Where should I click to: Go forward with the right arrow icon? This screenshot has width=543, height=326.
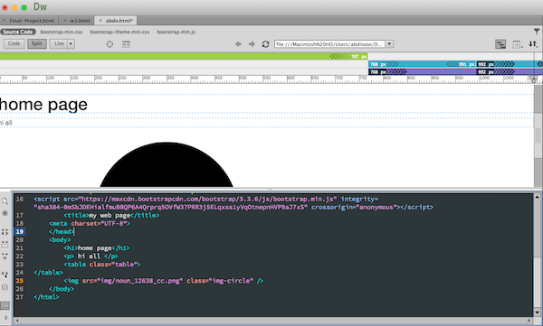click(252, 44)
